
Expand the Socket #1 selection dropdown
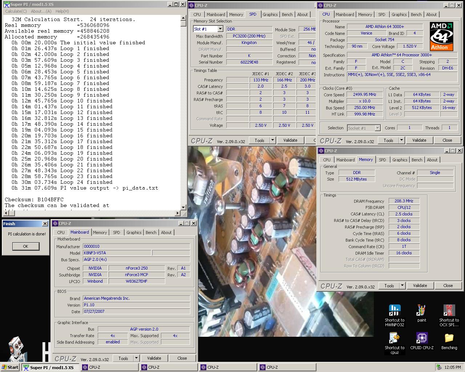377,128
